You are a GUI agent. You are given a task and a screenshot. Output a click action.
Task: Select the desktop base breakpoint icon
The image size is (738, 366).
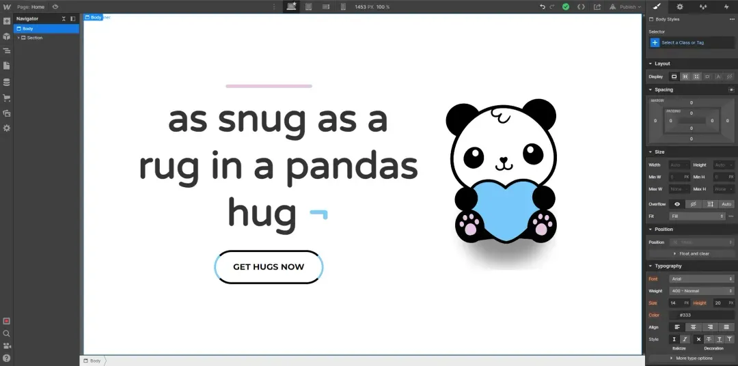(291, 7)
